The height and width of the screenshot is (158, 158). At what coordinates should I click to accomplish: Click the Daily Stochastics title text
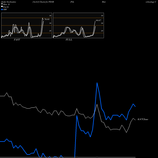point(9,2)
